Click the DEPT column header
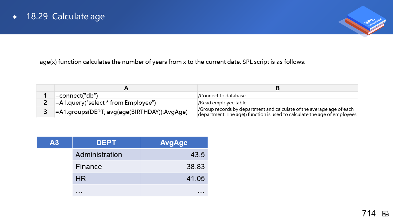This screenshot has width=393, height=221. coord(106,142)
